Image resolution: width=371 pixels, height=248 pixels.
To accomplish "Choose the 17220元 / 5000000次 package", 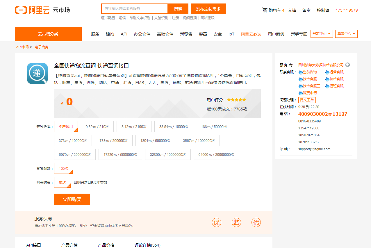I will pyautogui.click(x=120, y=154).
